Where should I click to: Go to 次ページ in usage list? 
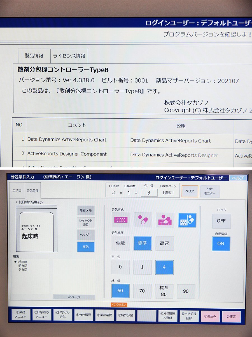pos(74,297)
